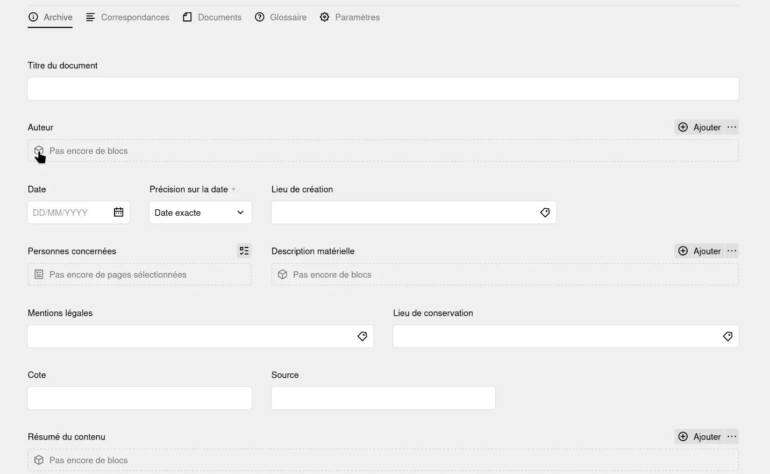
Task: Open the page selector icon next to Personnes concernées
Action: click(244, 251)
